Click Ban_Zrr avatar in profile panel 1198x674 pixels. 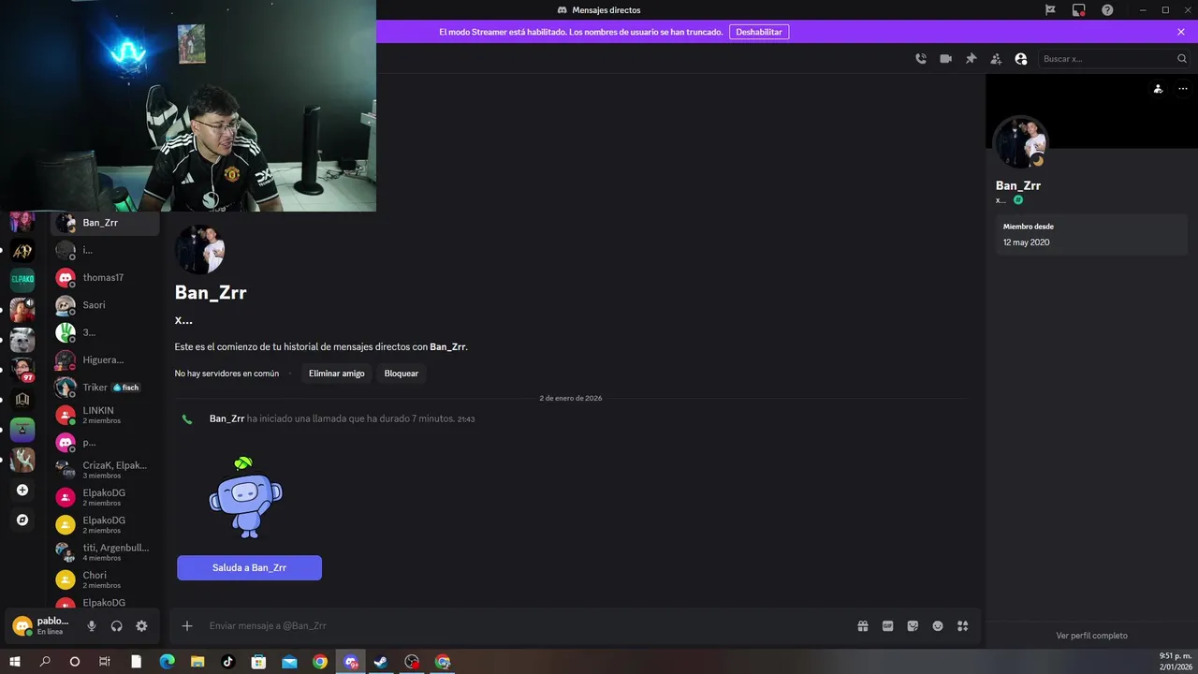[1020, 142]
